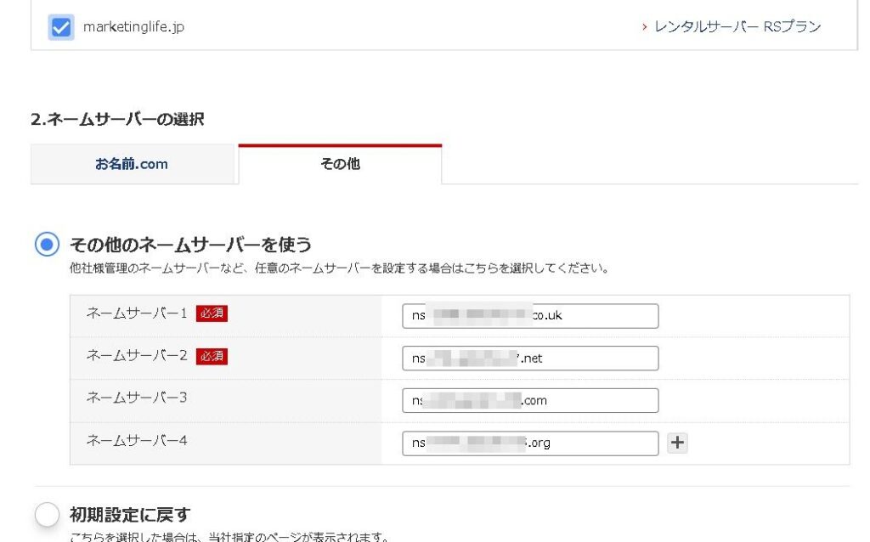The width and height of the screenshot is (870, 542).
Task: Focus the ネームサーバー4 field ending in .org
Action: (530, 443)
